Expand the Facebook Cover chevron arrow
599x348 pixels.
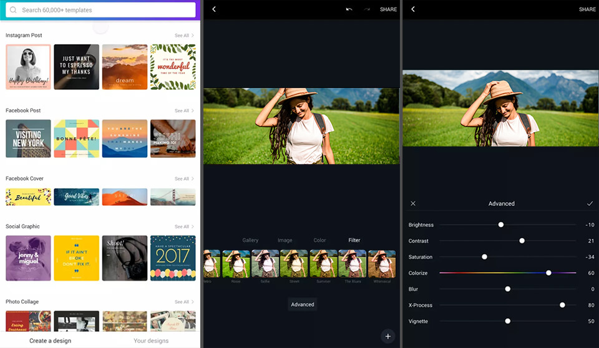click(193, 178)
